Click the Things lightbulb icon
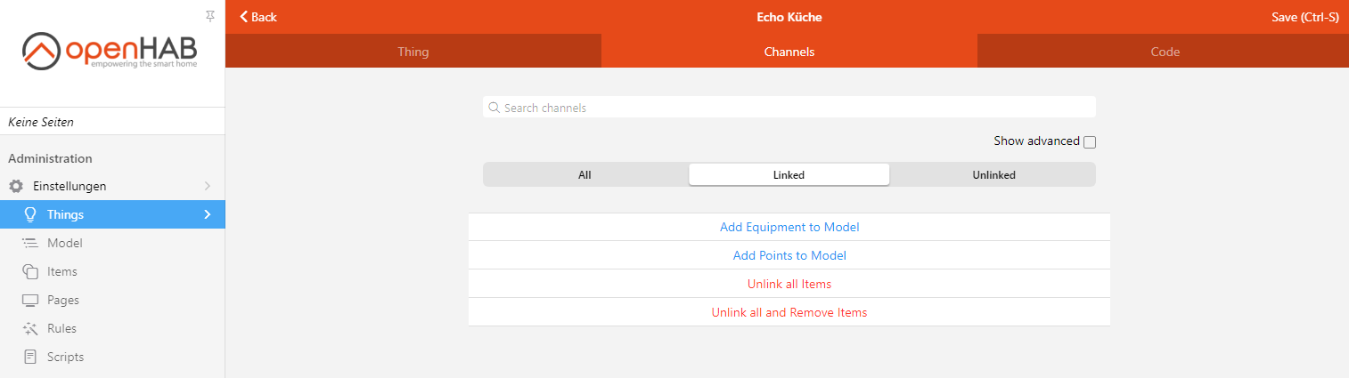Screen dimensions: 1349x378 [30, 214]
